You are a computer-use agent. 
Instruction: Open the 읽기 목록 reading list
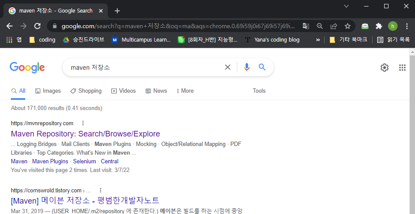click(393, 40)
